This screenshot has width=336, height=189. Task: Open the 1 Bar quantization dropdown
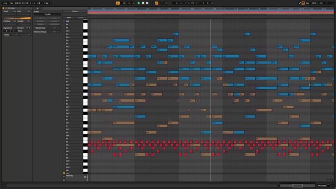click(x=47, y=3)
